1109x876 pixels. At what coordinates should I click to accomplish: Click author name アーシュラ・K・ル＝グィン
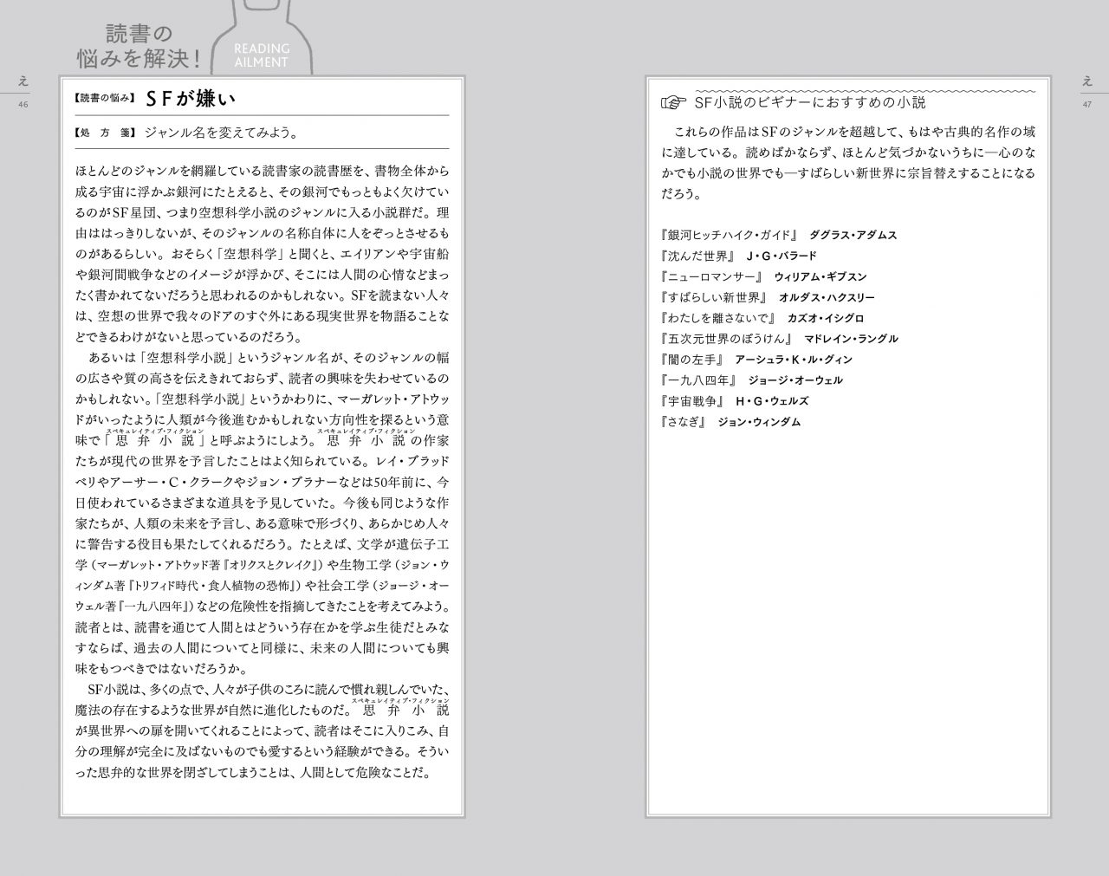click(x=793, y=360)
